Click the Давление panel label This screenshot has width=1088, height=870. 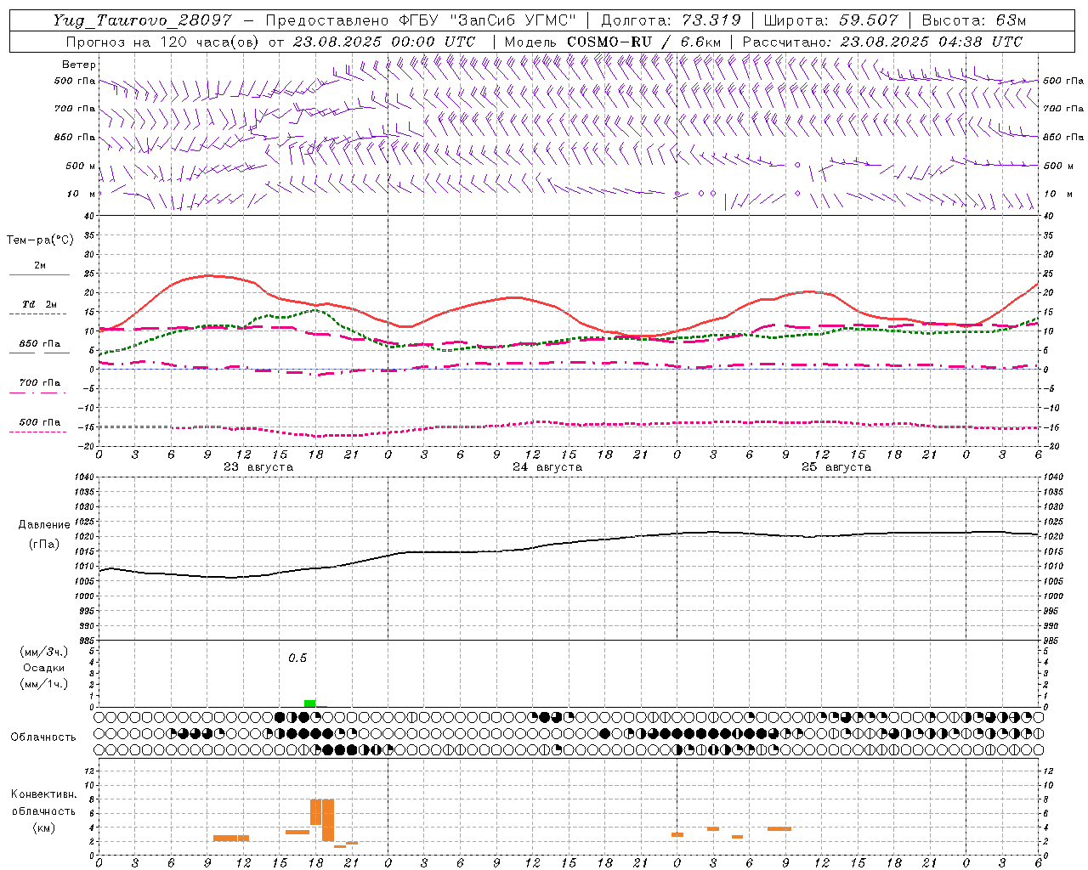(x=44, y=525)
